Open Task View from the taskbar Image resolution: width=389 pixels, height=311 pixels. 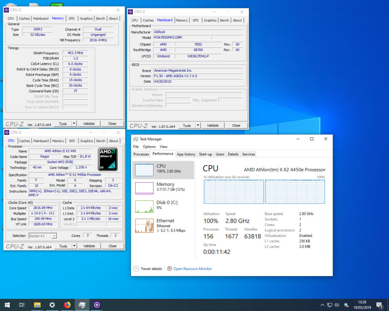(x=22, y=305)
